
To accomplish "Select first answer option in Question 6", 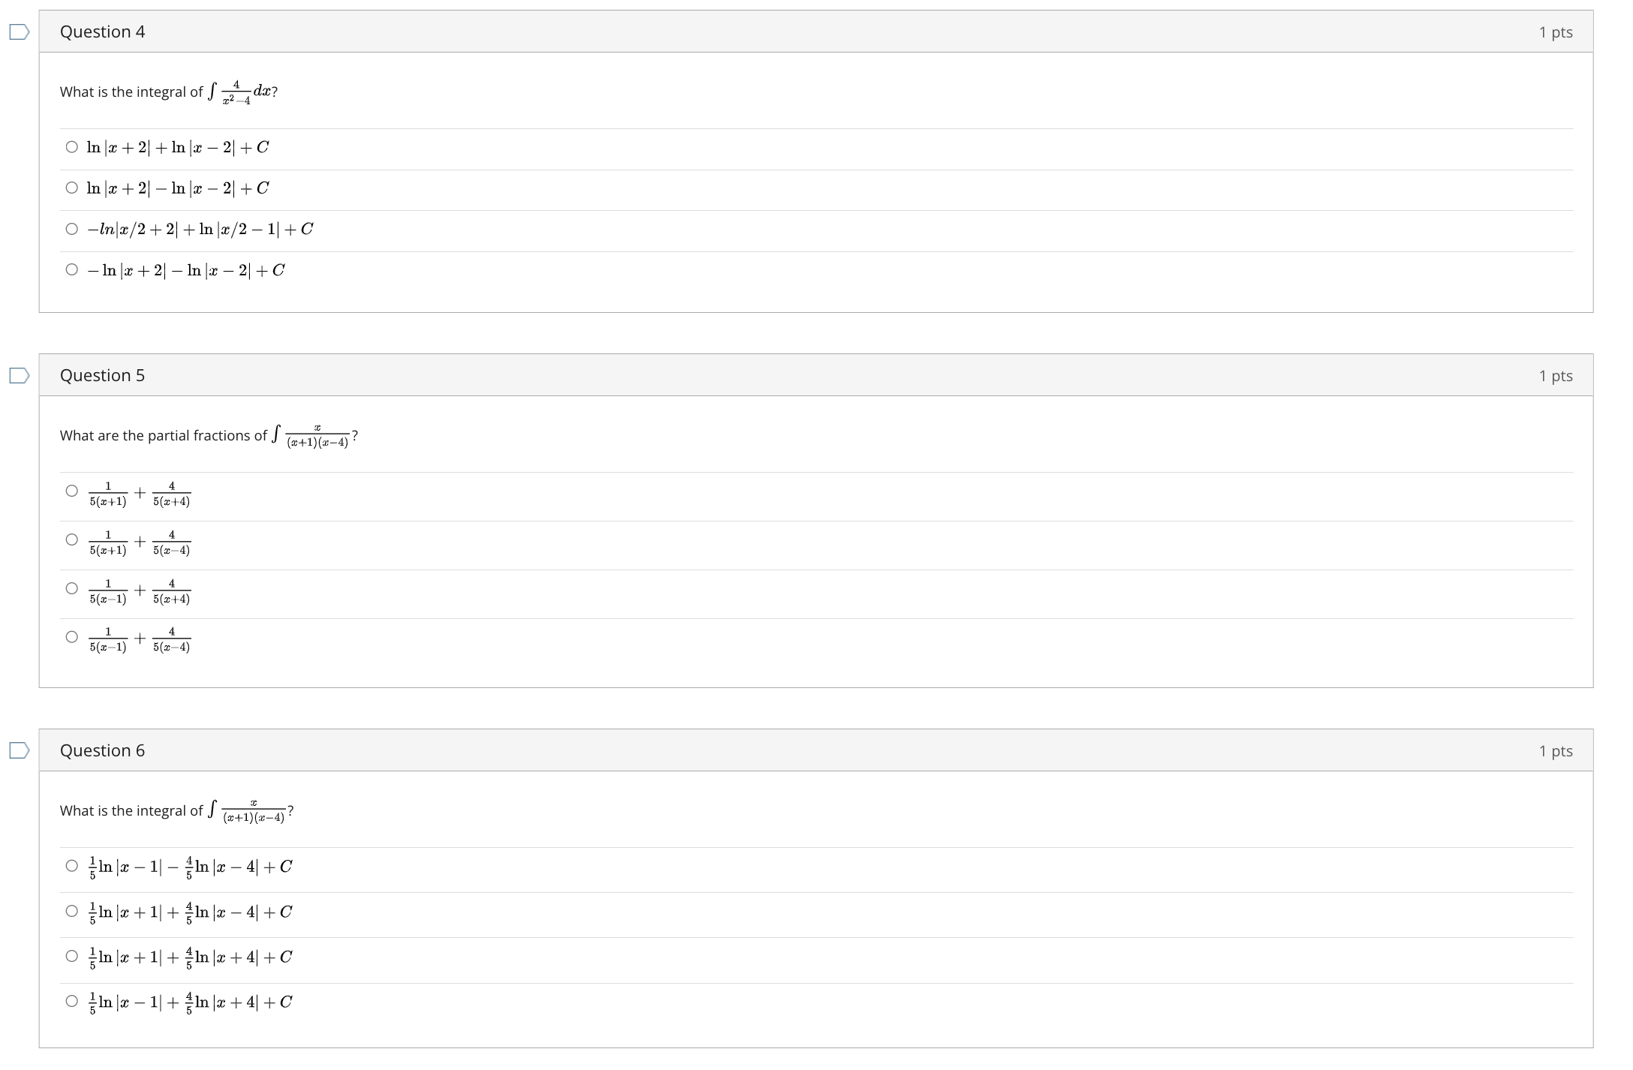I will point(71,867).
